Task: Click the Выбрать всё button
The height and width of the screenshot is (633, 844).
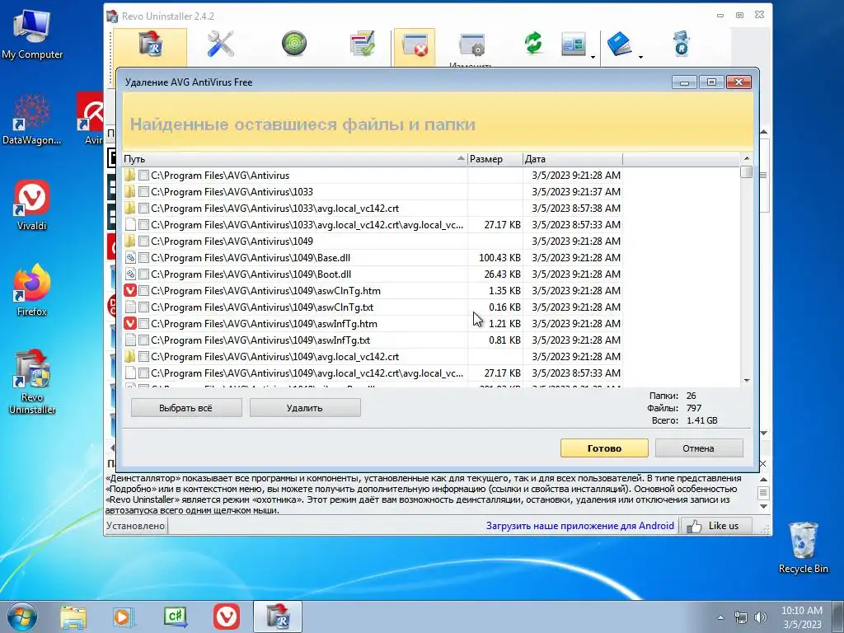Action: (x=186, y=408)
